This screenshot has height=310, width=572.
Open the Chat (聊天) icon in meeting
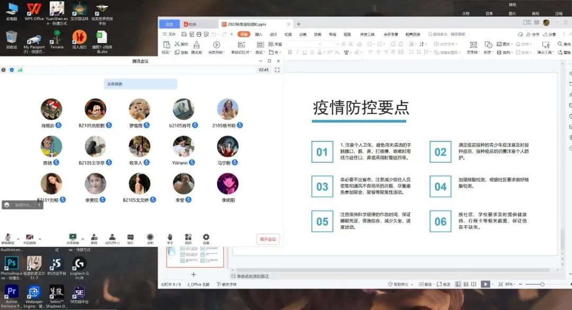[x=130, y=237]
